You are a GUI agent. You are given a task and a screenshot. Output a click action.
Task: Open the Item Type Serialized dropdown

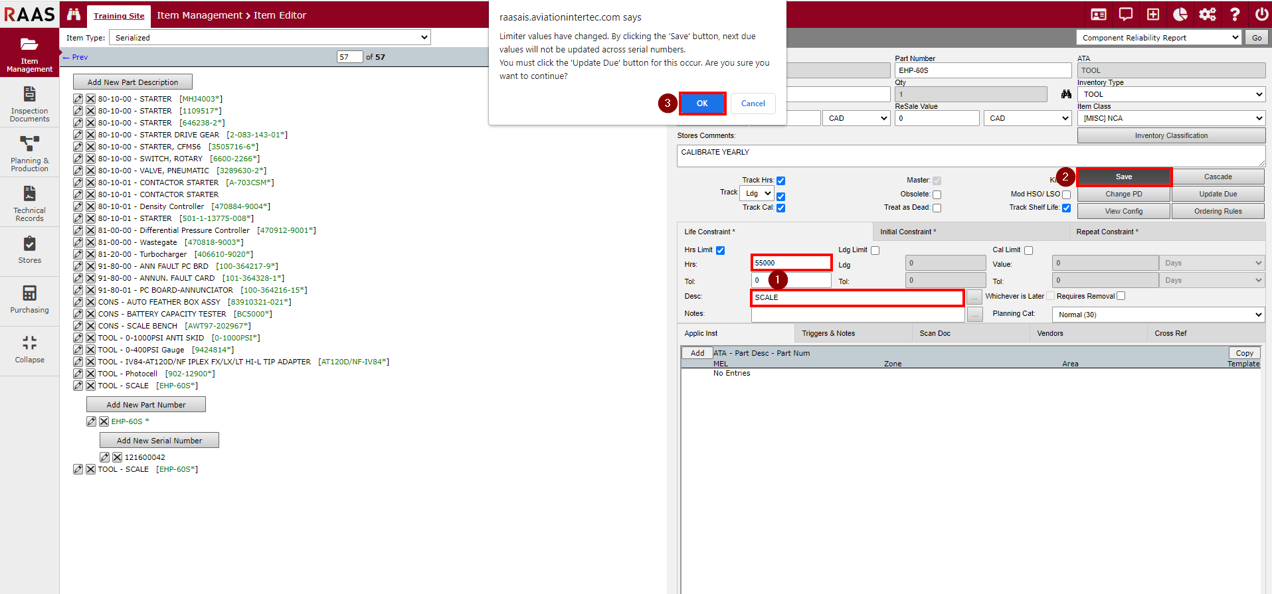tap(270, 38)
